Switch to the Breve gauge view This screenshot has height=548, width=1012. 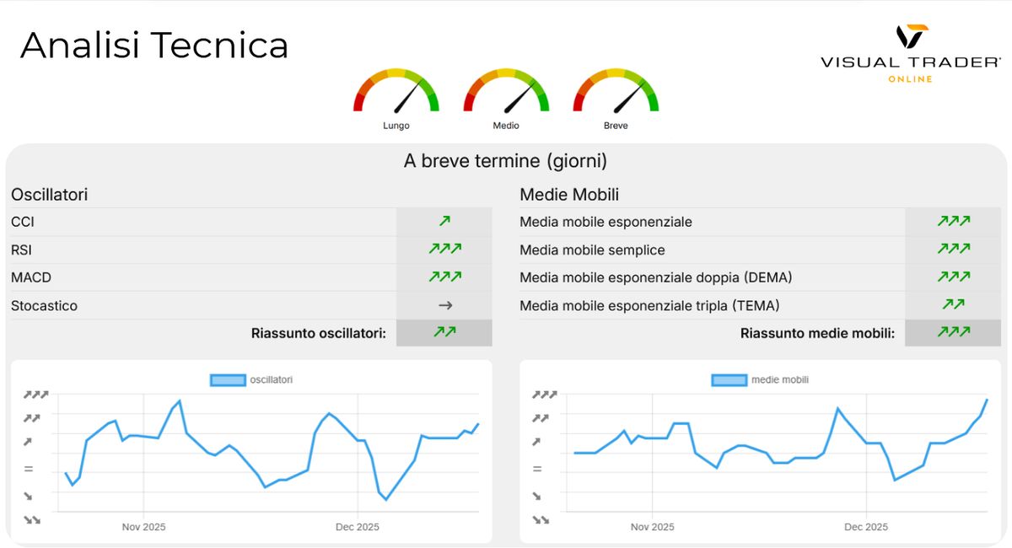[615, 93]
